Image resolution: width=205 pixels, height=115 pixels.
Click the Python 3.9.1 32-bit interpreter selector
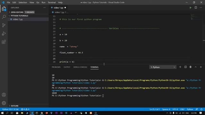(x=10, y=109)
